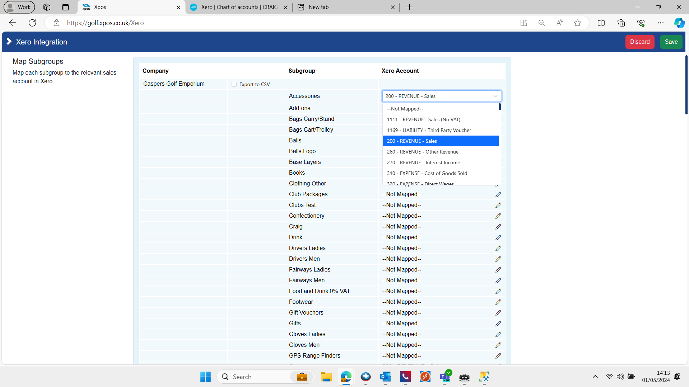Edit mapping pencil for Gift Vouchers
This screenshot has width=689, height=387.
click(498, 313)
